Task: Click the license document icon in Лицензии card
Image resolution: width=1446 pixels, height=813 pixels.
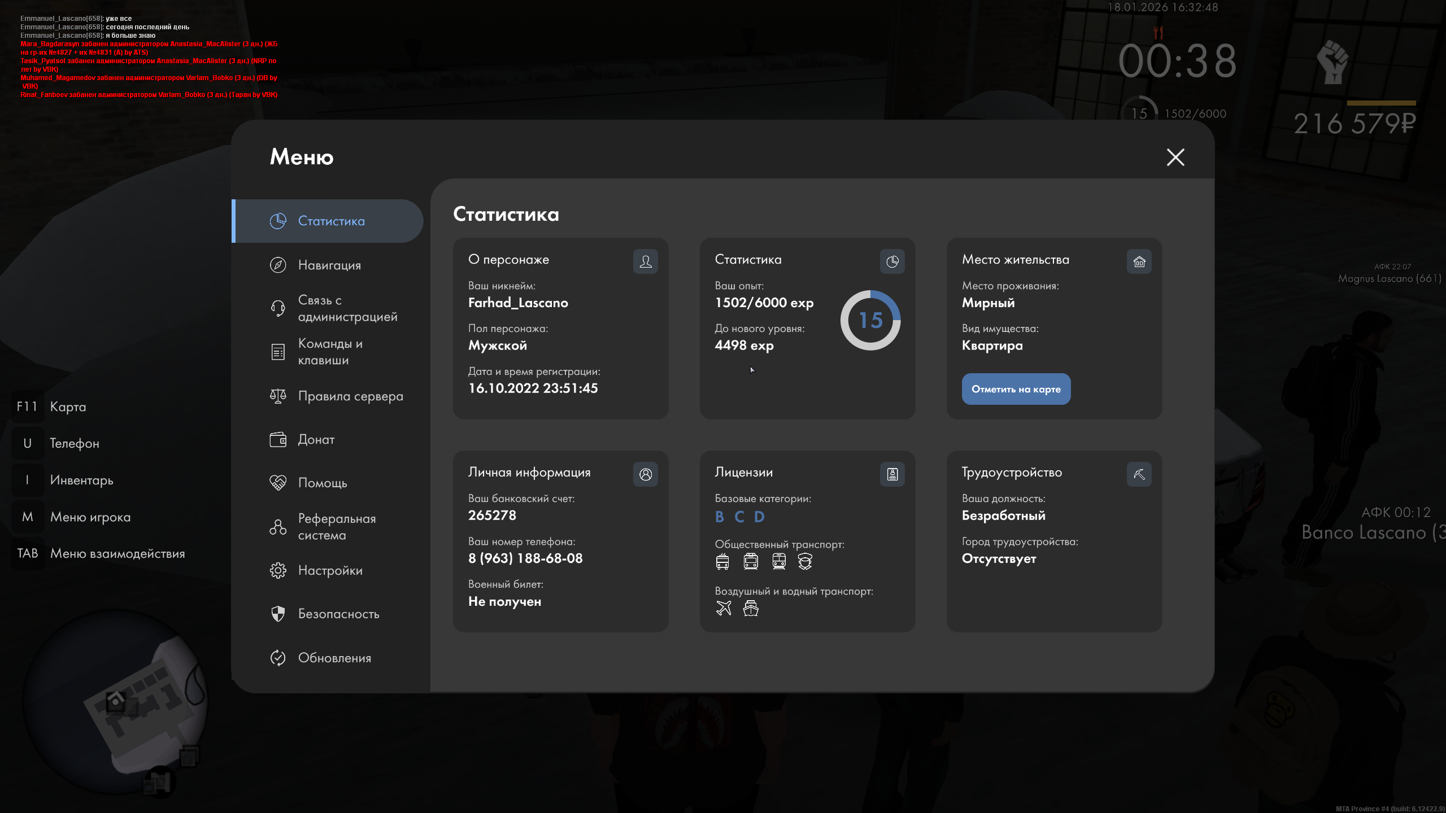Action: 892,474
